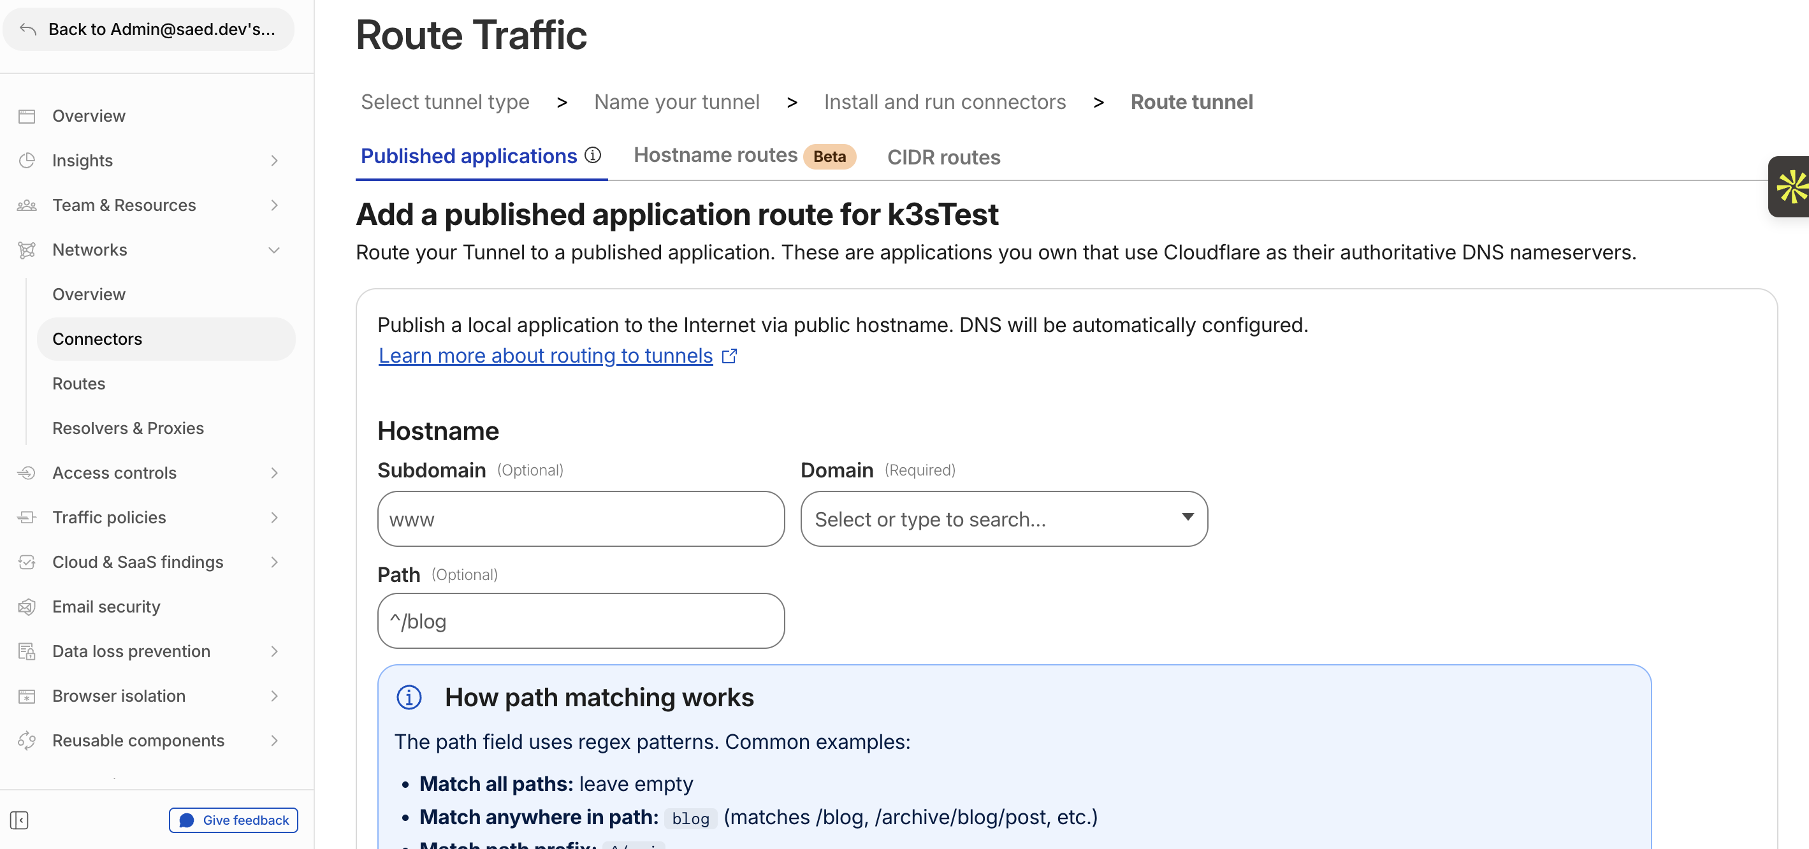Click the Access controls login icon
The image size is (1809, 849).
(27, 472)
